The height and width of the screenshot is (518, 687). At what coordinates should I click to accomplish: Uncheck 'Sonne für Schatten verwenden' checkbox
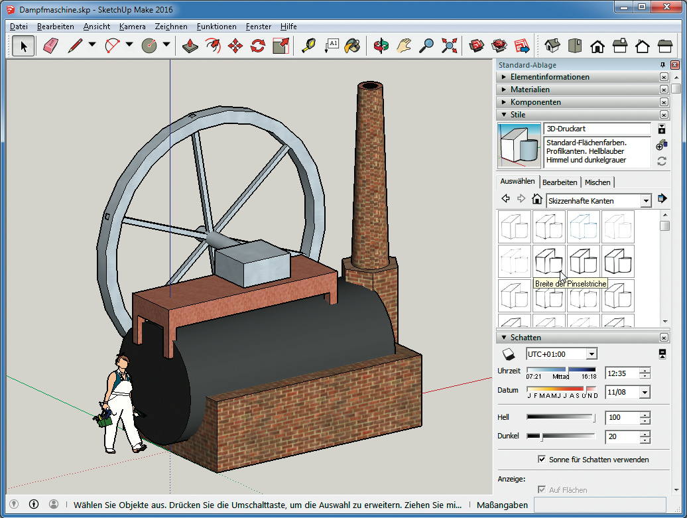pos(542,459)
